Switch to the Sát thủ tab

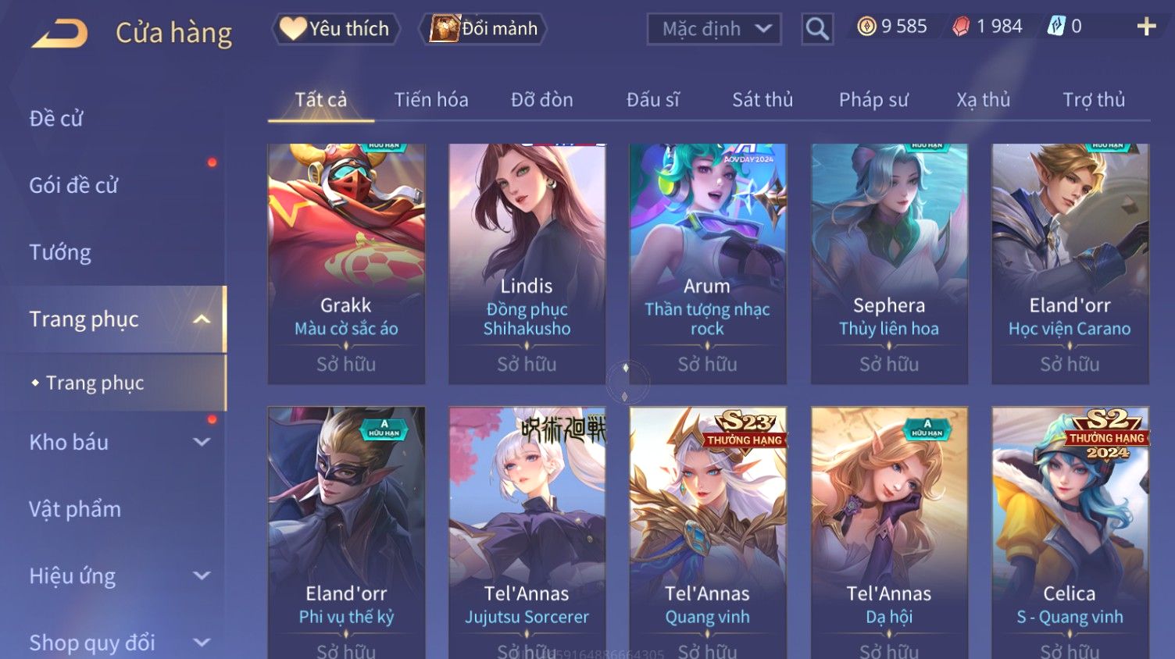[x=762, y=100]
